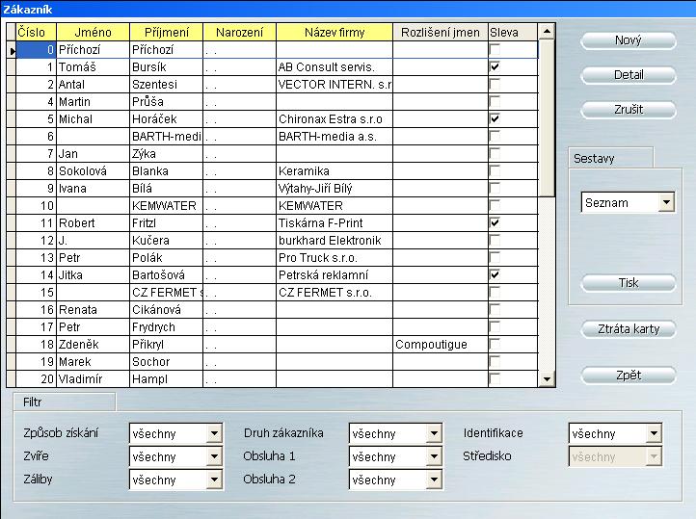The height and width of the screenshot is (519, 696).
Task: Select the row for Jitka Bartošová
Action: point(165,275)
